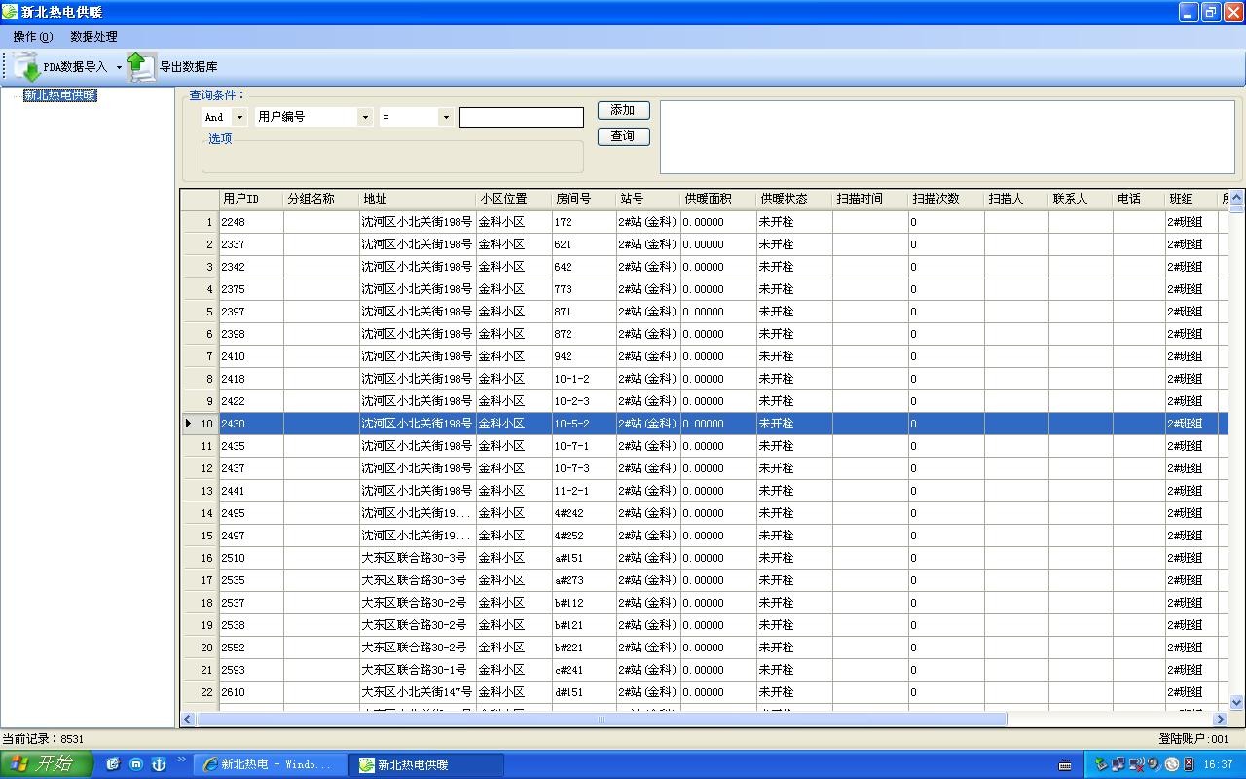Switch to the 新北热电 Internet Explorer taskbar window
The width and height of the screenshot is (1246, 779).
(x=269, y=764)
